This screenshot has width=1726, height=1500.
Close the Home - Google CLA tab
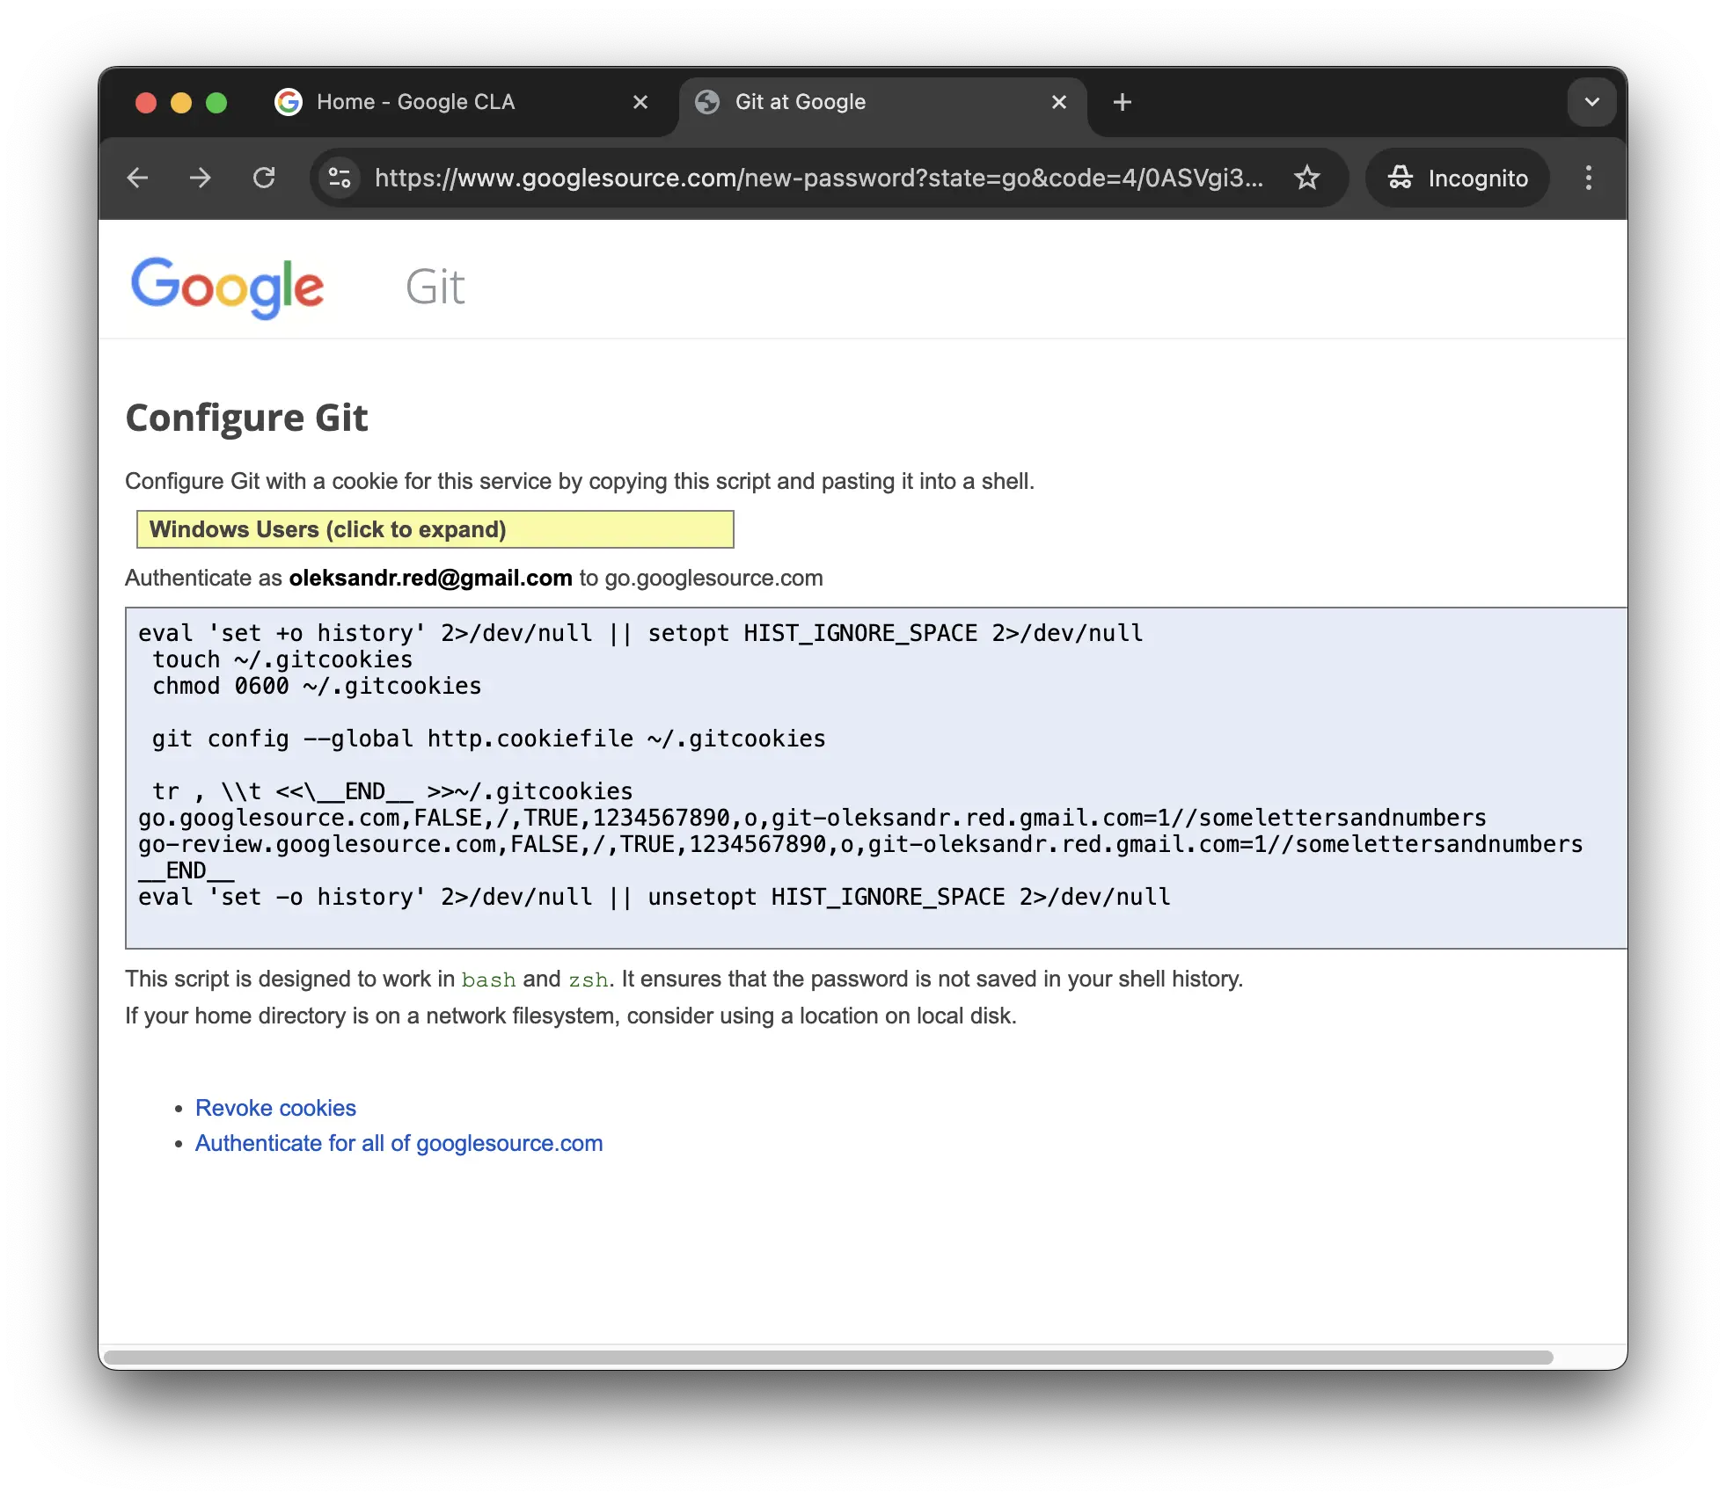point(640,101)
